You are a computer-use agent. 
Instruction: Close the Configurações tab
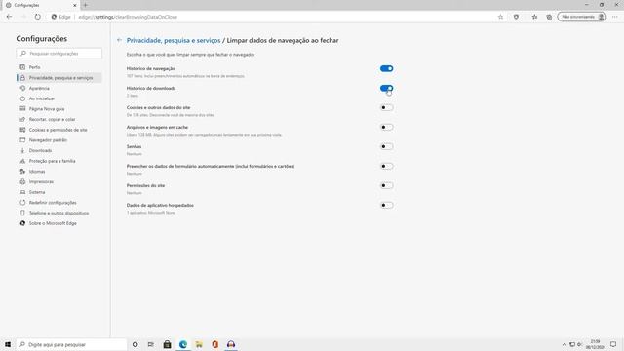pyautogui.click(x=74, y=5)
